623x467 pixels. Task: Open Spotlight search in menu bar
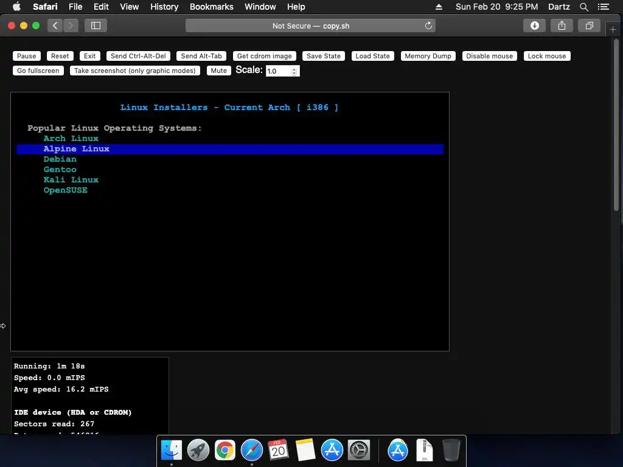tap(583, 7)
